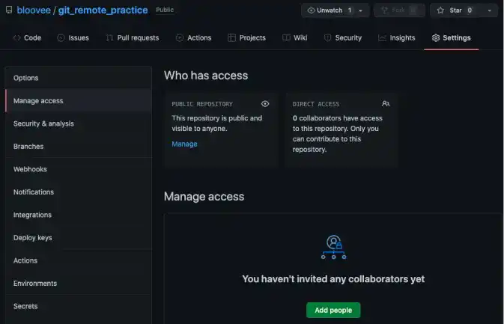Open Secrets settings in sidebar
This screenshot has width=504, height=324.
coord(79,306)
